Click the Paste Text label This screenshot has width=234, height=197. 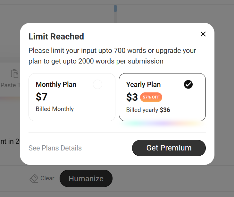click(10, 85)
